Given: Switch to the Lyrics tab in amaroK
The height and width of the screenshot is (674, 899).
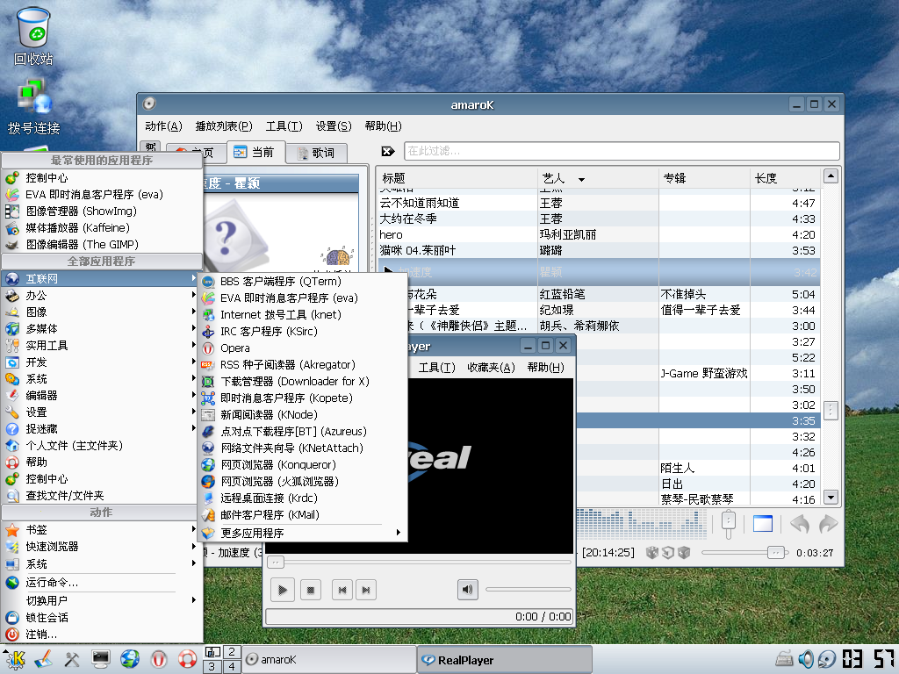Looking at the screenshot, I should tap(316, 153).
